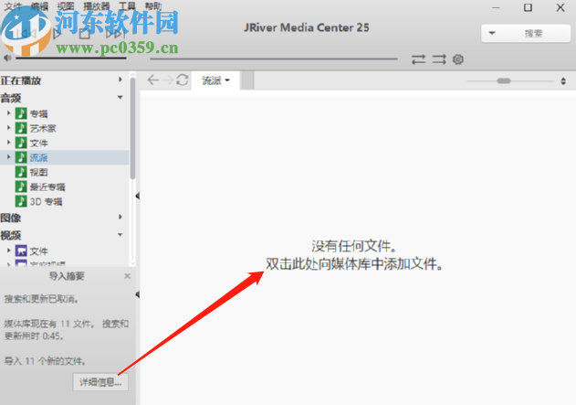
Task: Select the 视图 music note icon
Action: pos(21,172)
